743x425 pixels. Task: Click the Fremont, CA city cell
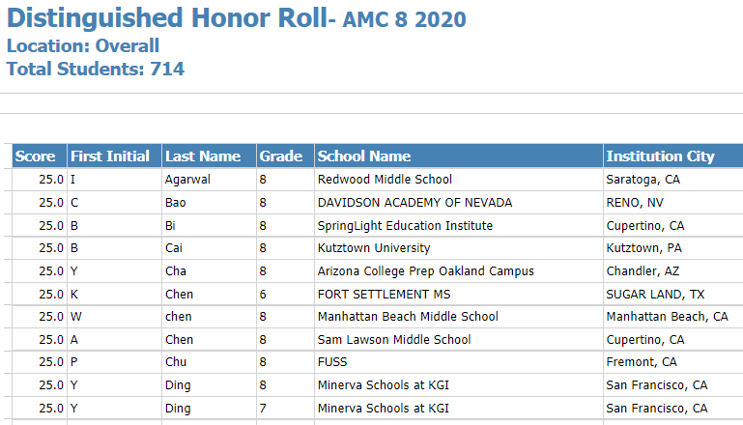673,362
